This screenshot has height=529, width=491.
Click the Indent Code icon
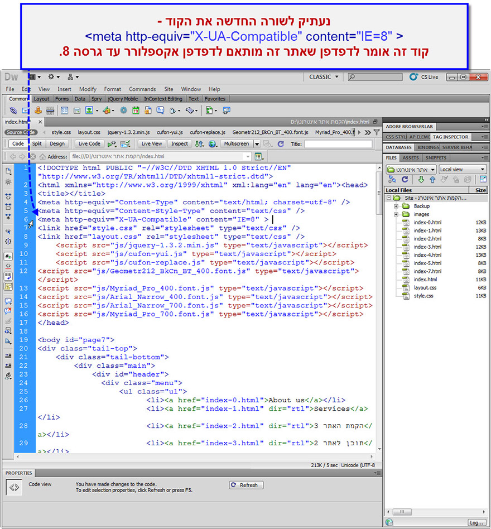[8, 355]
